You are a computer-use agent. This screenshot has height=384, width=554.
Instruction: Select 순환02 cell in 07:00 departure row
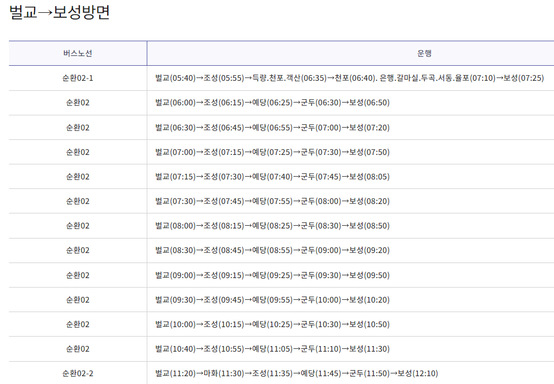coord(78,152)
